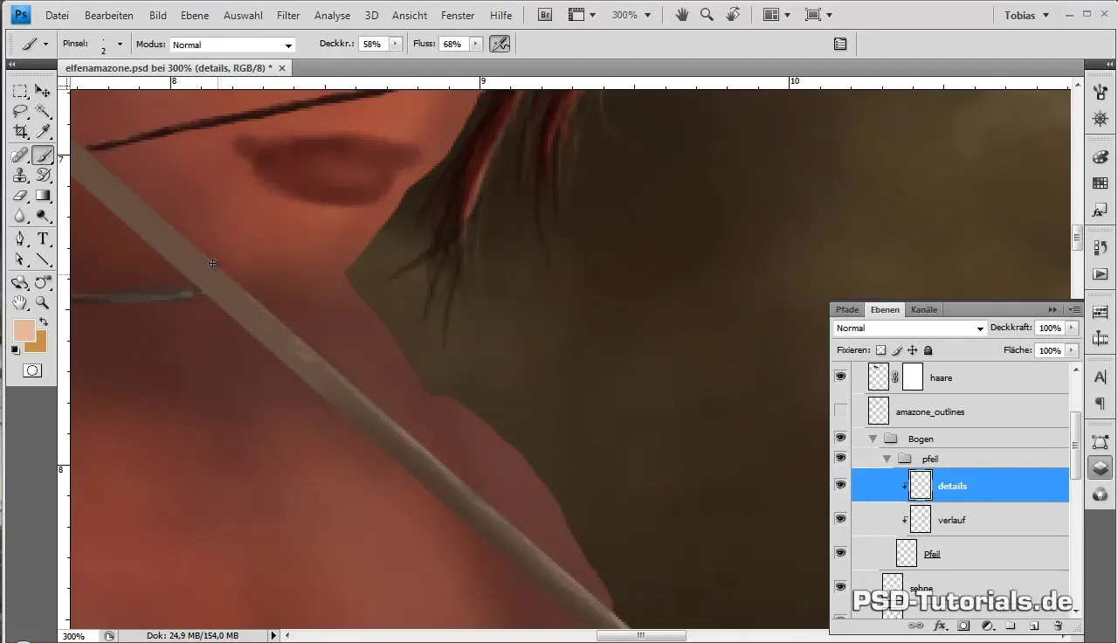
Task: Switch to the Kanäle tab
Action: 923,309
